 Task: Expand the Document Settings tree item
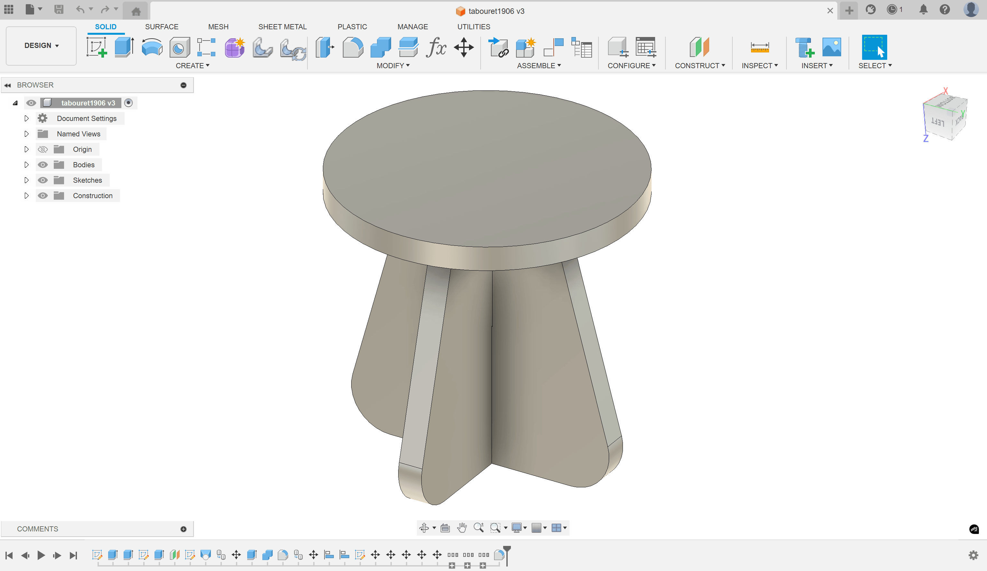(x=27, y=118)
